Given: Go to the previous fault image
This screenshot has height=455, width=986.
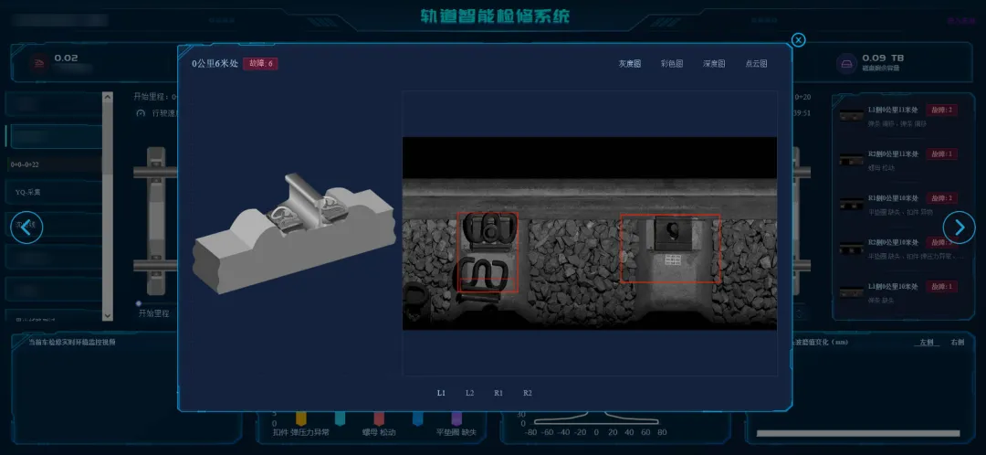Looking at the screenshot, I should [x=26, y=227].
